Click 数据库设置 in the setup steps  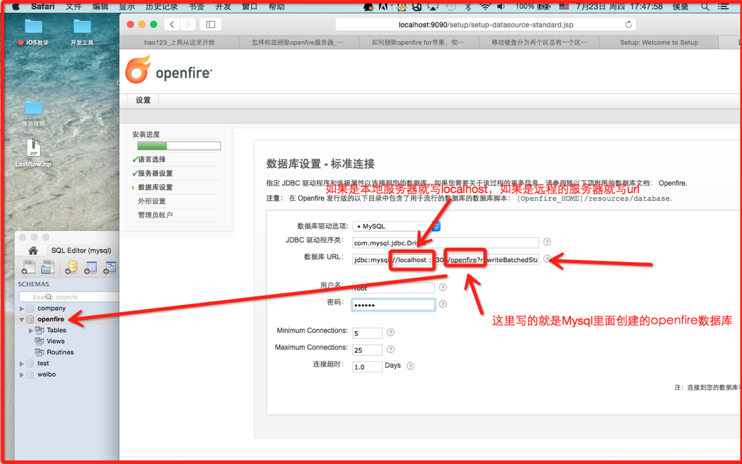(x=155, y=187)
